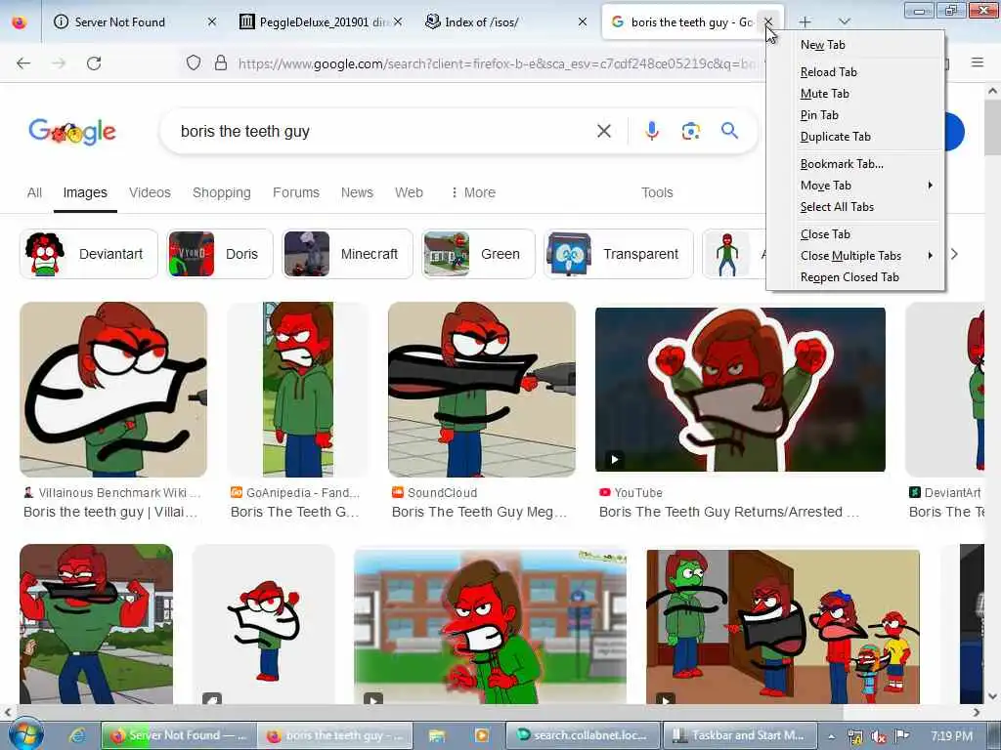Image resolution: width=1001 pixels, height=750 pixels.
Task: Expand the Move Tab submenu
Action: [x=855, y=186]
